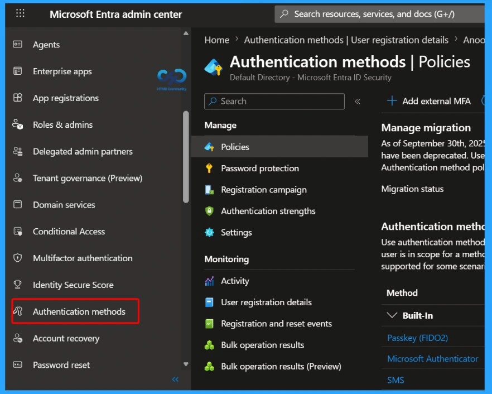The height and width of the screenshot is (394, 492).
Task: Go to Home breadcrumb
Action: [x=217, y=40]
